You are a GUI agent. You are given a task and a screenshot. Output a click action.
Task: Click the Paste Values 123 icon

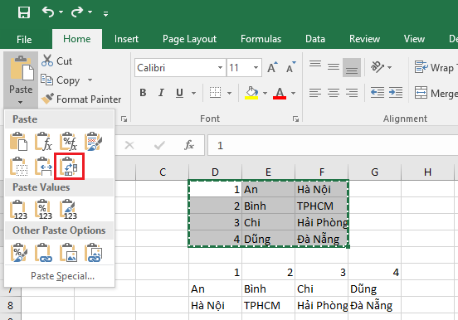[19, 210]
